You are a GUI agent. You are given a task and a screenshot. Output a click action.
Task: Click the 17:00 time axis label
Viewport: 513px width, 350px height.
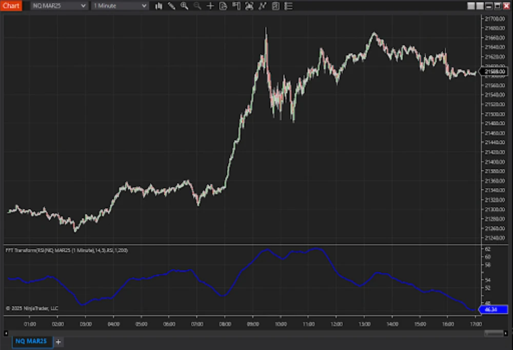[x=476, y=324]
